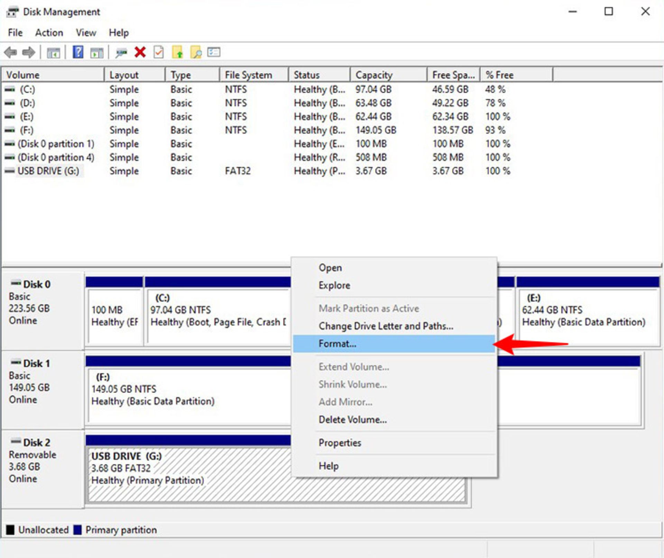Viewport: 664px width, 558px height.
Task: Open the Action menu
Action: pos(49,32)
